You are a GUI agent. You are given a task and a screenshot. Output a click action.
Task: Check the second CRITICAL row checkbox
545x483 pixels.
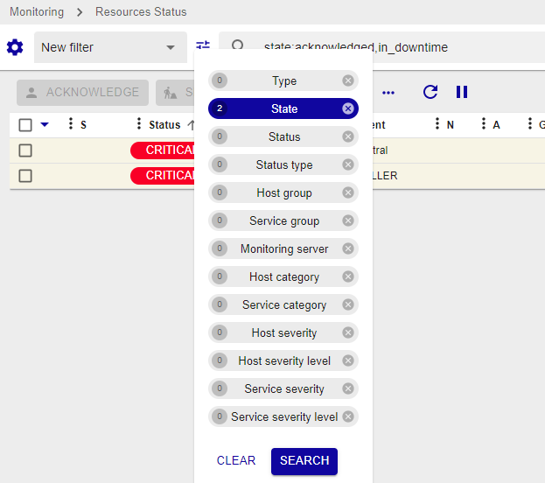(x=25, y=176)
